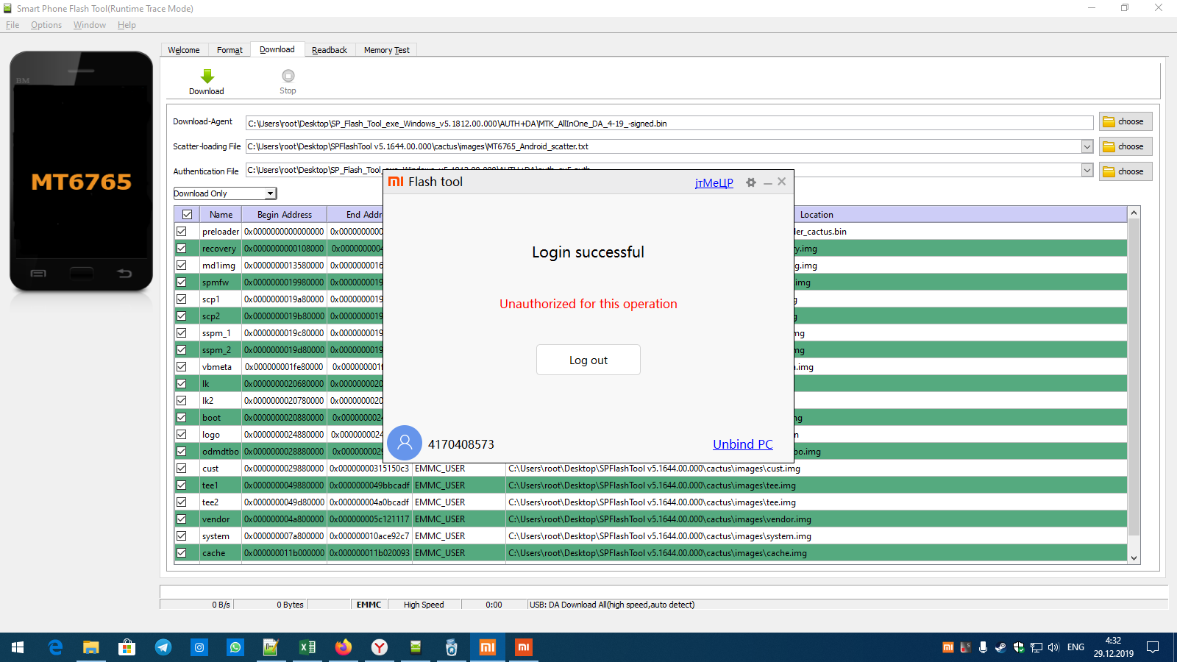1177x662 pixels.
Task: Open volume control in the system tray
Action: point(1053,647)
